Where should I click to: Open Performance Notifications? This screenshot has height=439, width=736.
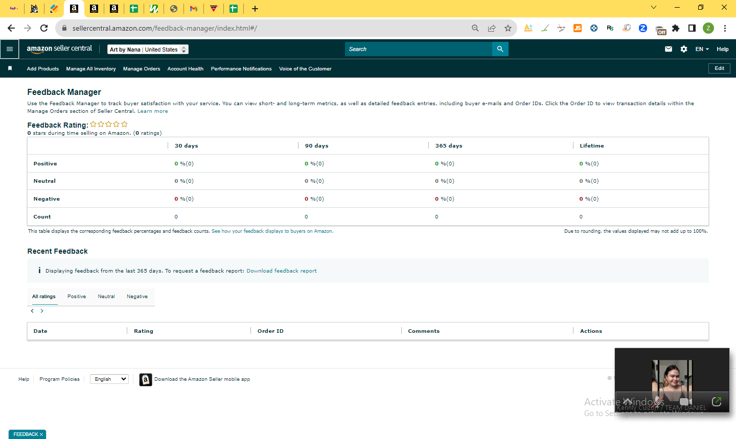(241, 68)
